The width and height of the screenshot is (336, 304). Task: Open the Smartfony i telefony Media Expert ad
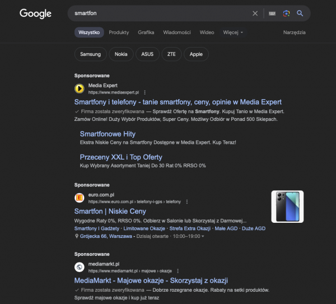coord(178,102)
